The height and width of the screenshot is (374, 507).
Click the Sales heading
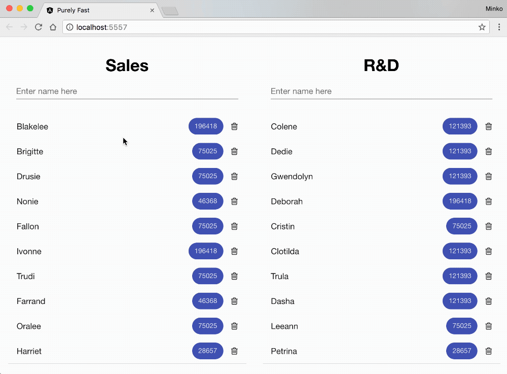127,65
